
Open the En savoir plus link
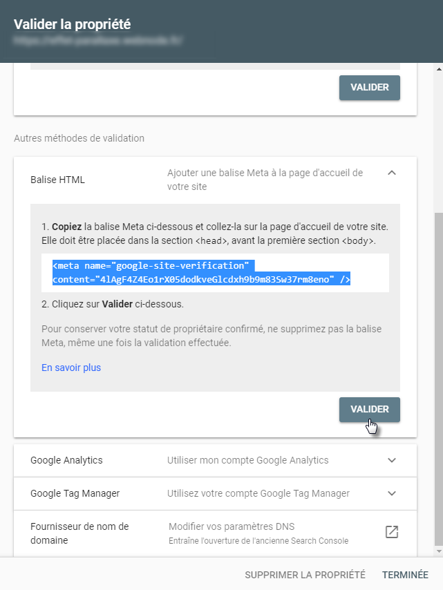tap(71, 368)
